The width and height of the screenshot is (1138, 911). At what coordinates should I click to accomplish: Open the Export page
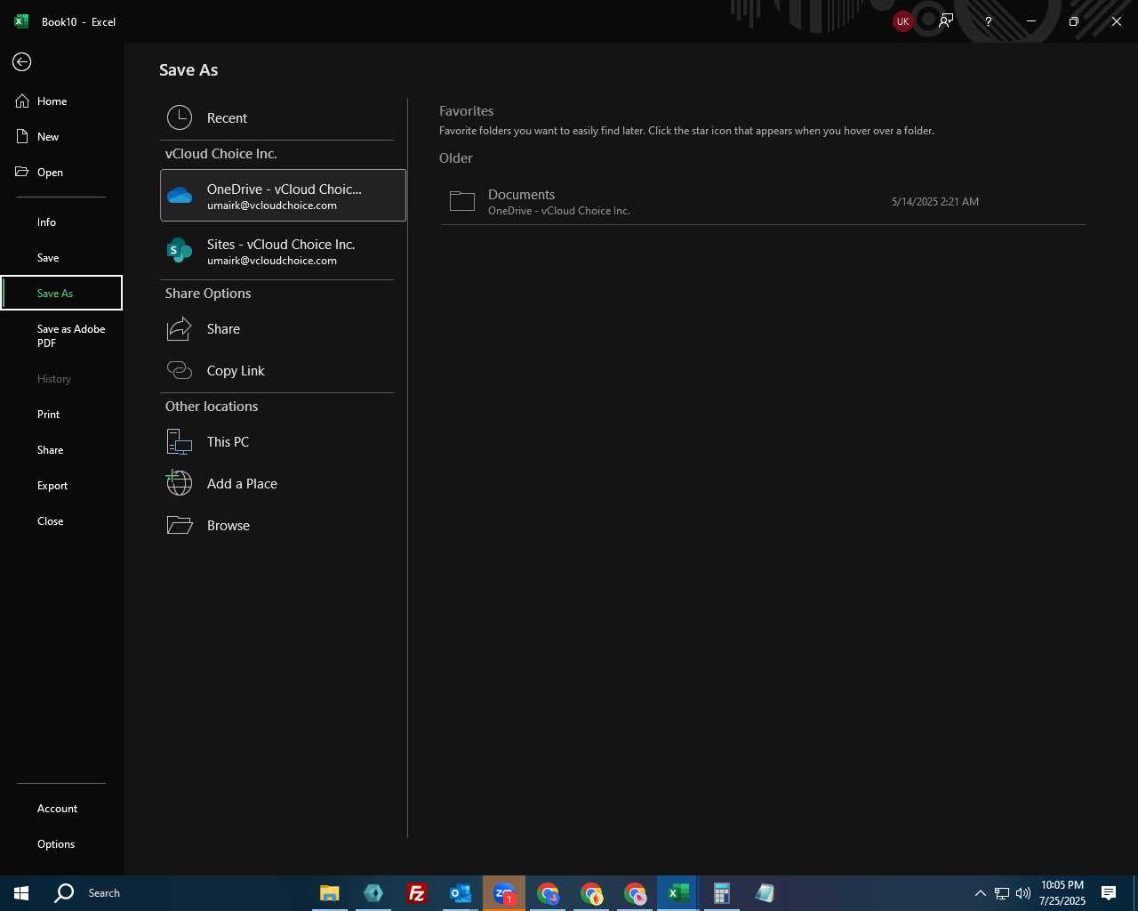[61, 486]
